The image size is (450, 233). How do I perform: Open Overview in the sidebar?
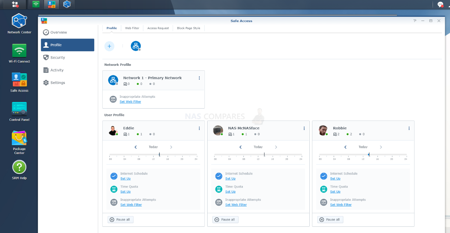pyautogui.click(x=68, y=32)
